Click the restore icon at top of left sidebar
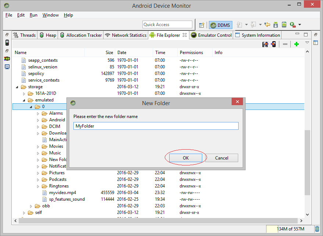 7,35
